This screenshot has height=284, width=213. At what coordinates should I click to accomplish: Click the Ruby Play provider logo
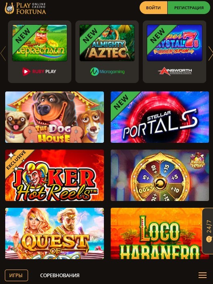click(x=39, y=71)
